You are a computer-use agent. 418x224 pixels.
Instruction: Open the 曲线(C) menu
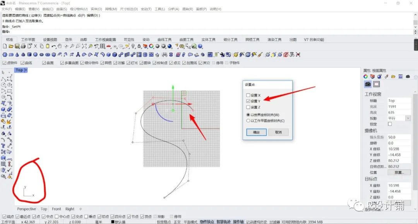[x=48, y=9]
